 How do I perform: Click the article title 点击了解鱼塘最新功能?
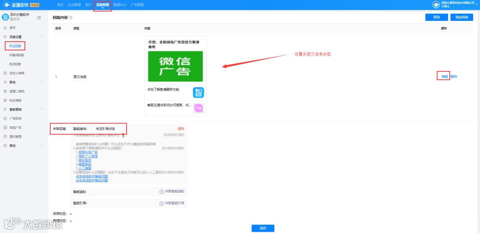(163, 89)
